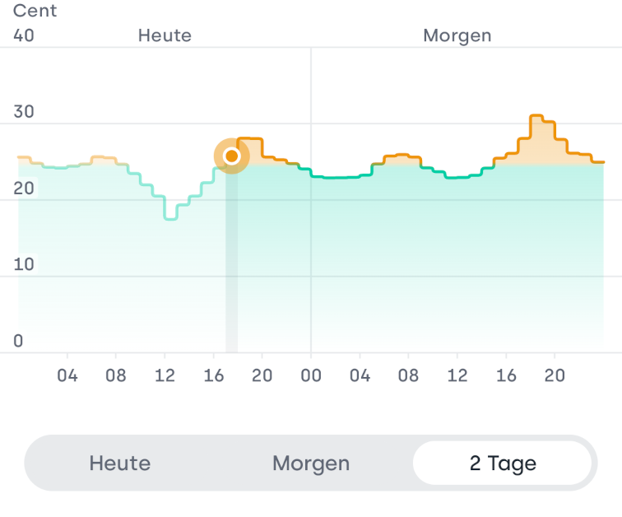Click the 0 value on the price axis

(x=18, y=341)
